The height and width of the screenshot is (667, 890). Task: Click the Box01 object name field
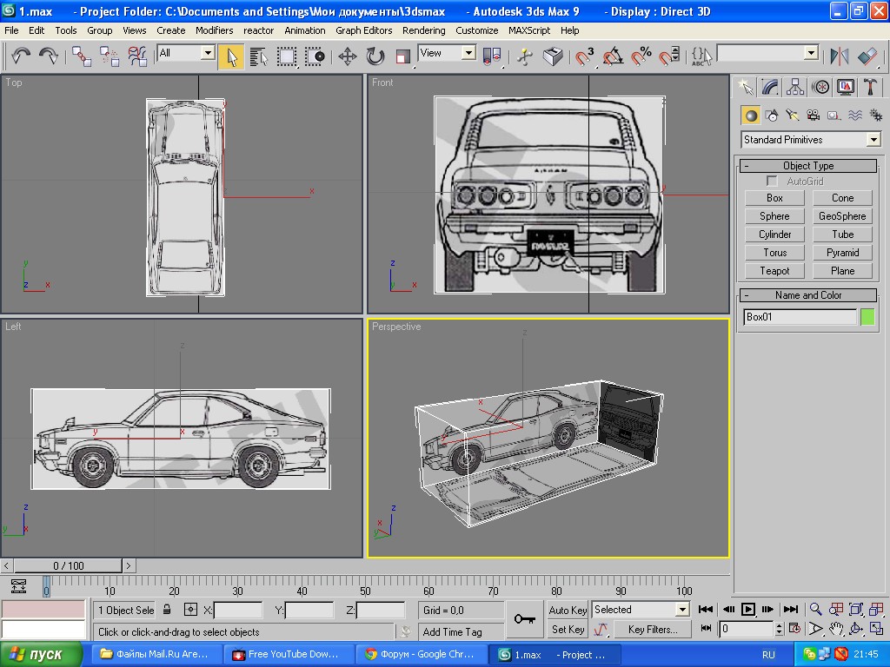pyautogui.click(x=800, y=317)
